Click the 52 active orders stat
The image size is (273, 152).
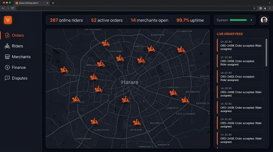pyautogui.click(x=107, y=20)
